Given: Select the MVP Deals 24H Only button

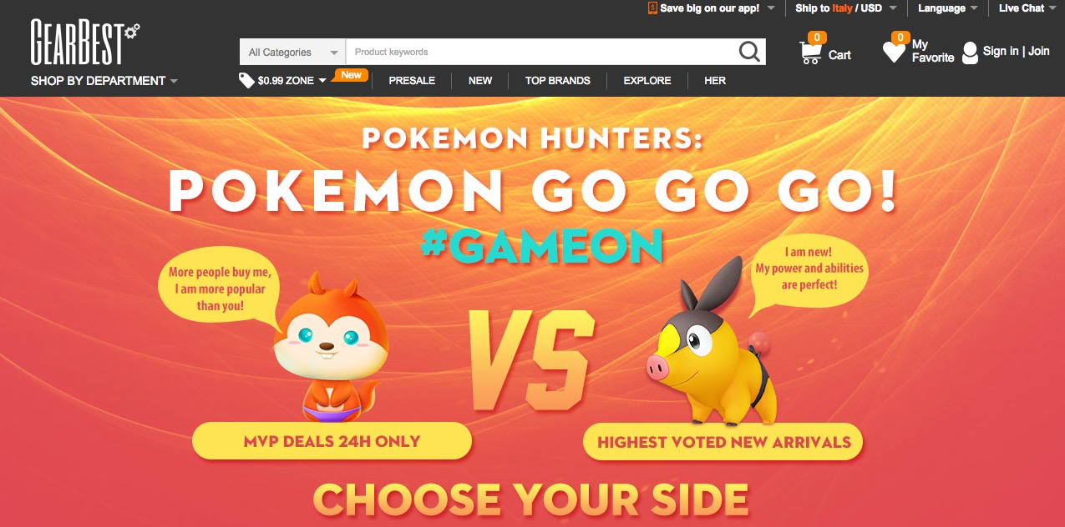Looking at the screenshot, I should 332,441.
